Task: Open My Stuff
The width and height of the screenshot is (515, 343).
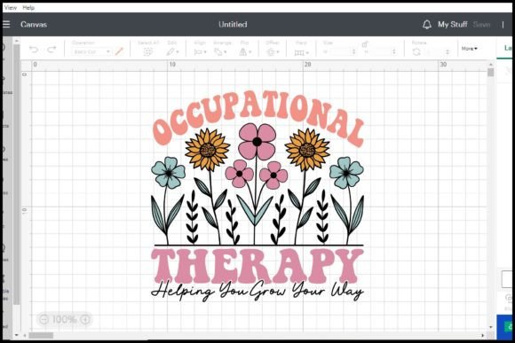Action: point(452,25)
